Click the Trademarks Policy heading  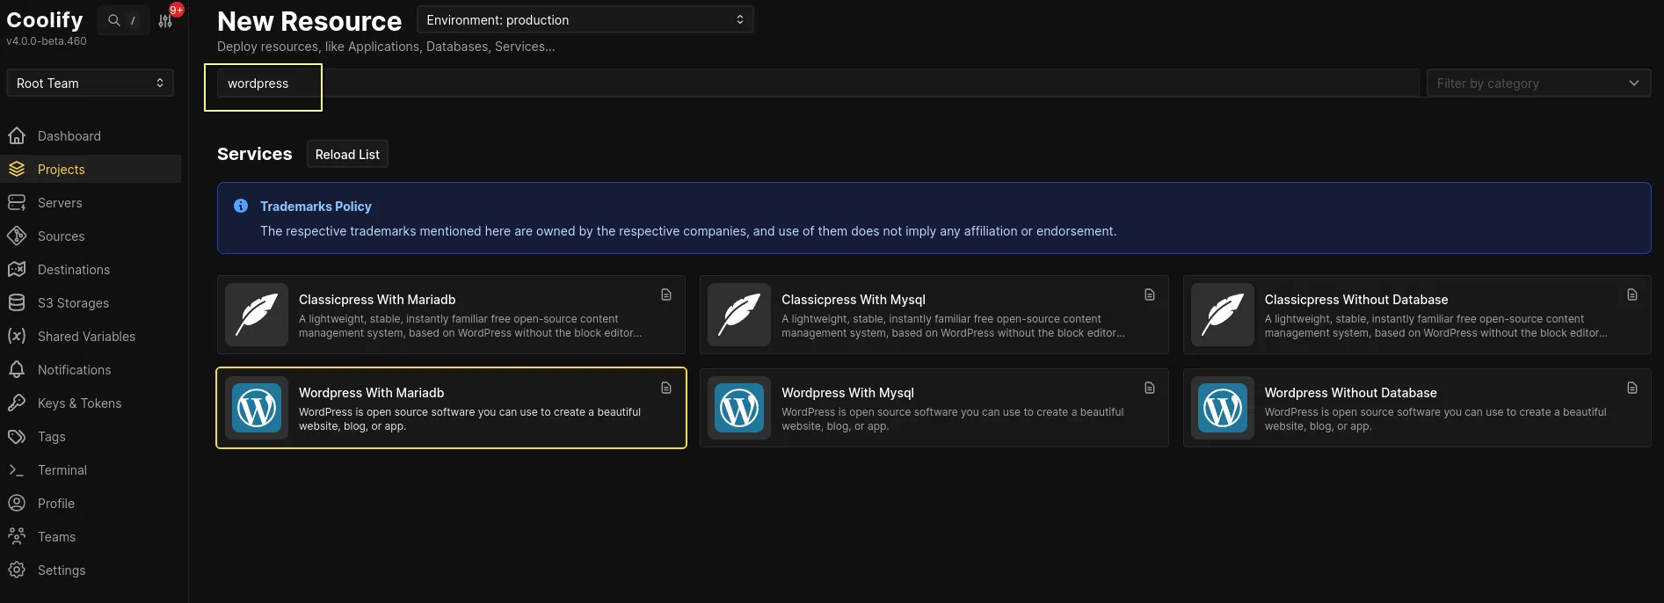pyautogui.click(x=316, y=207)
